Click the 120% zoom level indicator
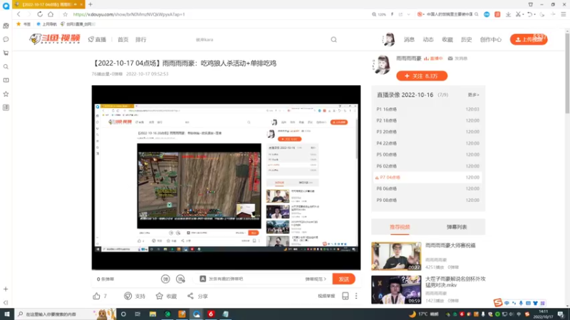 click(379, 14)
